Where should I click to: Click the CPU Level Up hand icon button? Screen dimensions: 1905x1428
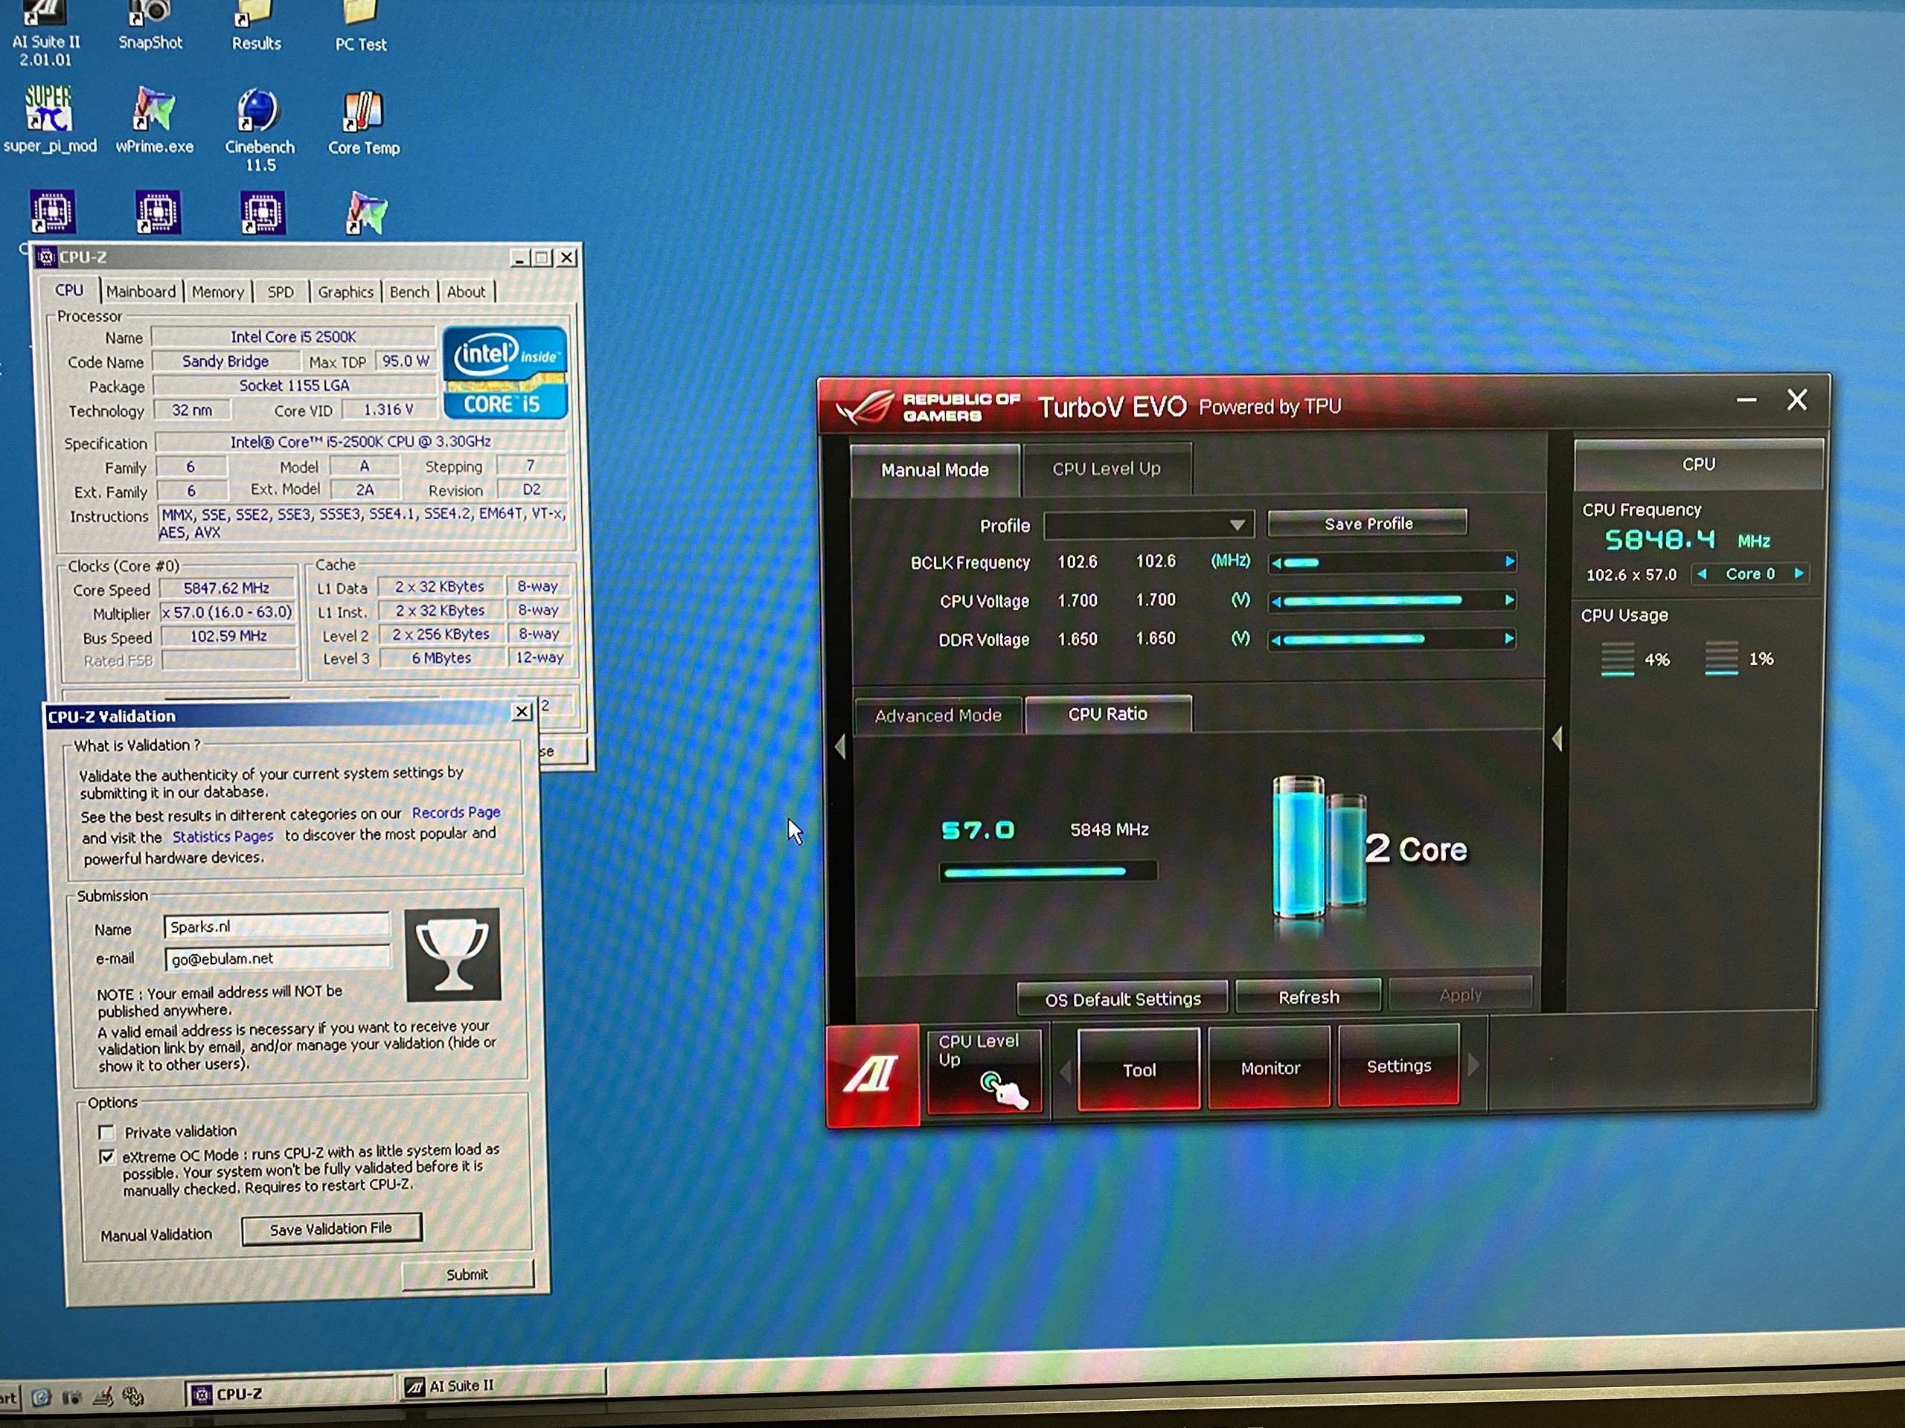[984, 1071]
